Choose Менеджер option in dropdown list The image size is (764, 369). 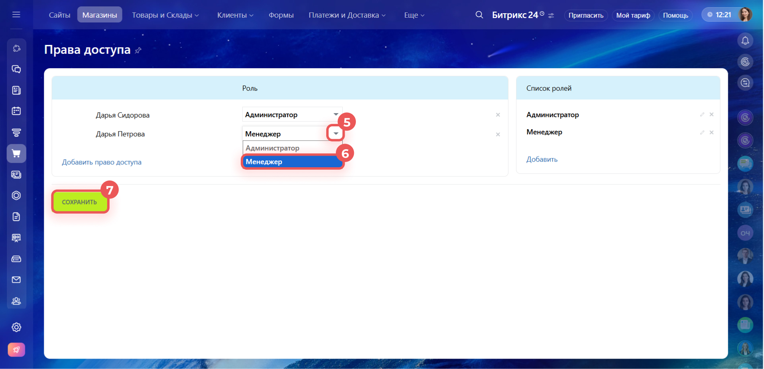pyautogui.click(x=292, y=162)
